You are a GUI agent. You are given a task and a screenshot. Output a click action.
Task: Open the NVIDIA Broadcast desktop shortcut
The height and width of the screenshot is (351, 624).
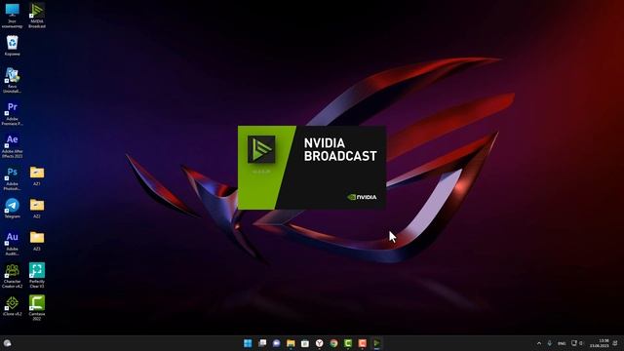click(37, 16)
